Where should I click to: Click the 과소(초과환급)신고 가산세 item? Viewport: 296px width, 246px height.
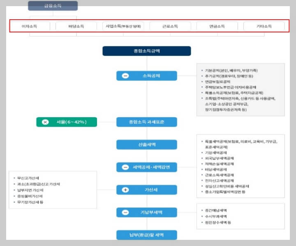coord(39,184)
